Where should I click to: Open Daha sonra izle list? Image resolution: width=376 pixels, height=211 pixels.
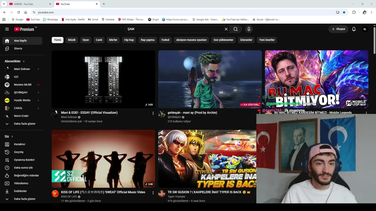(x=22, y=168)
